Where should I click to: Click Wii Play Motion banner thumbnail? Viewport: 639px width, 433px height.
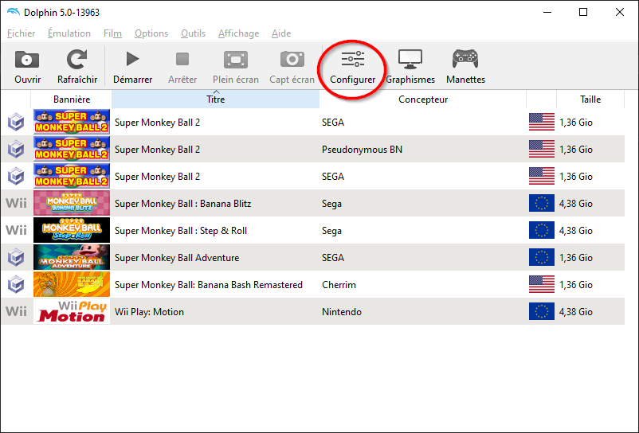(x=72, y=312)
